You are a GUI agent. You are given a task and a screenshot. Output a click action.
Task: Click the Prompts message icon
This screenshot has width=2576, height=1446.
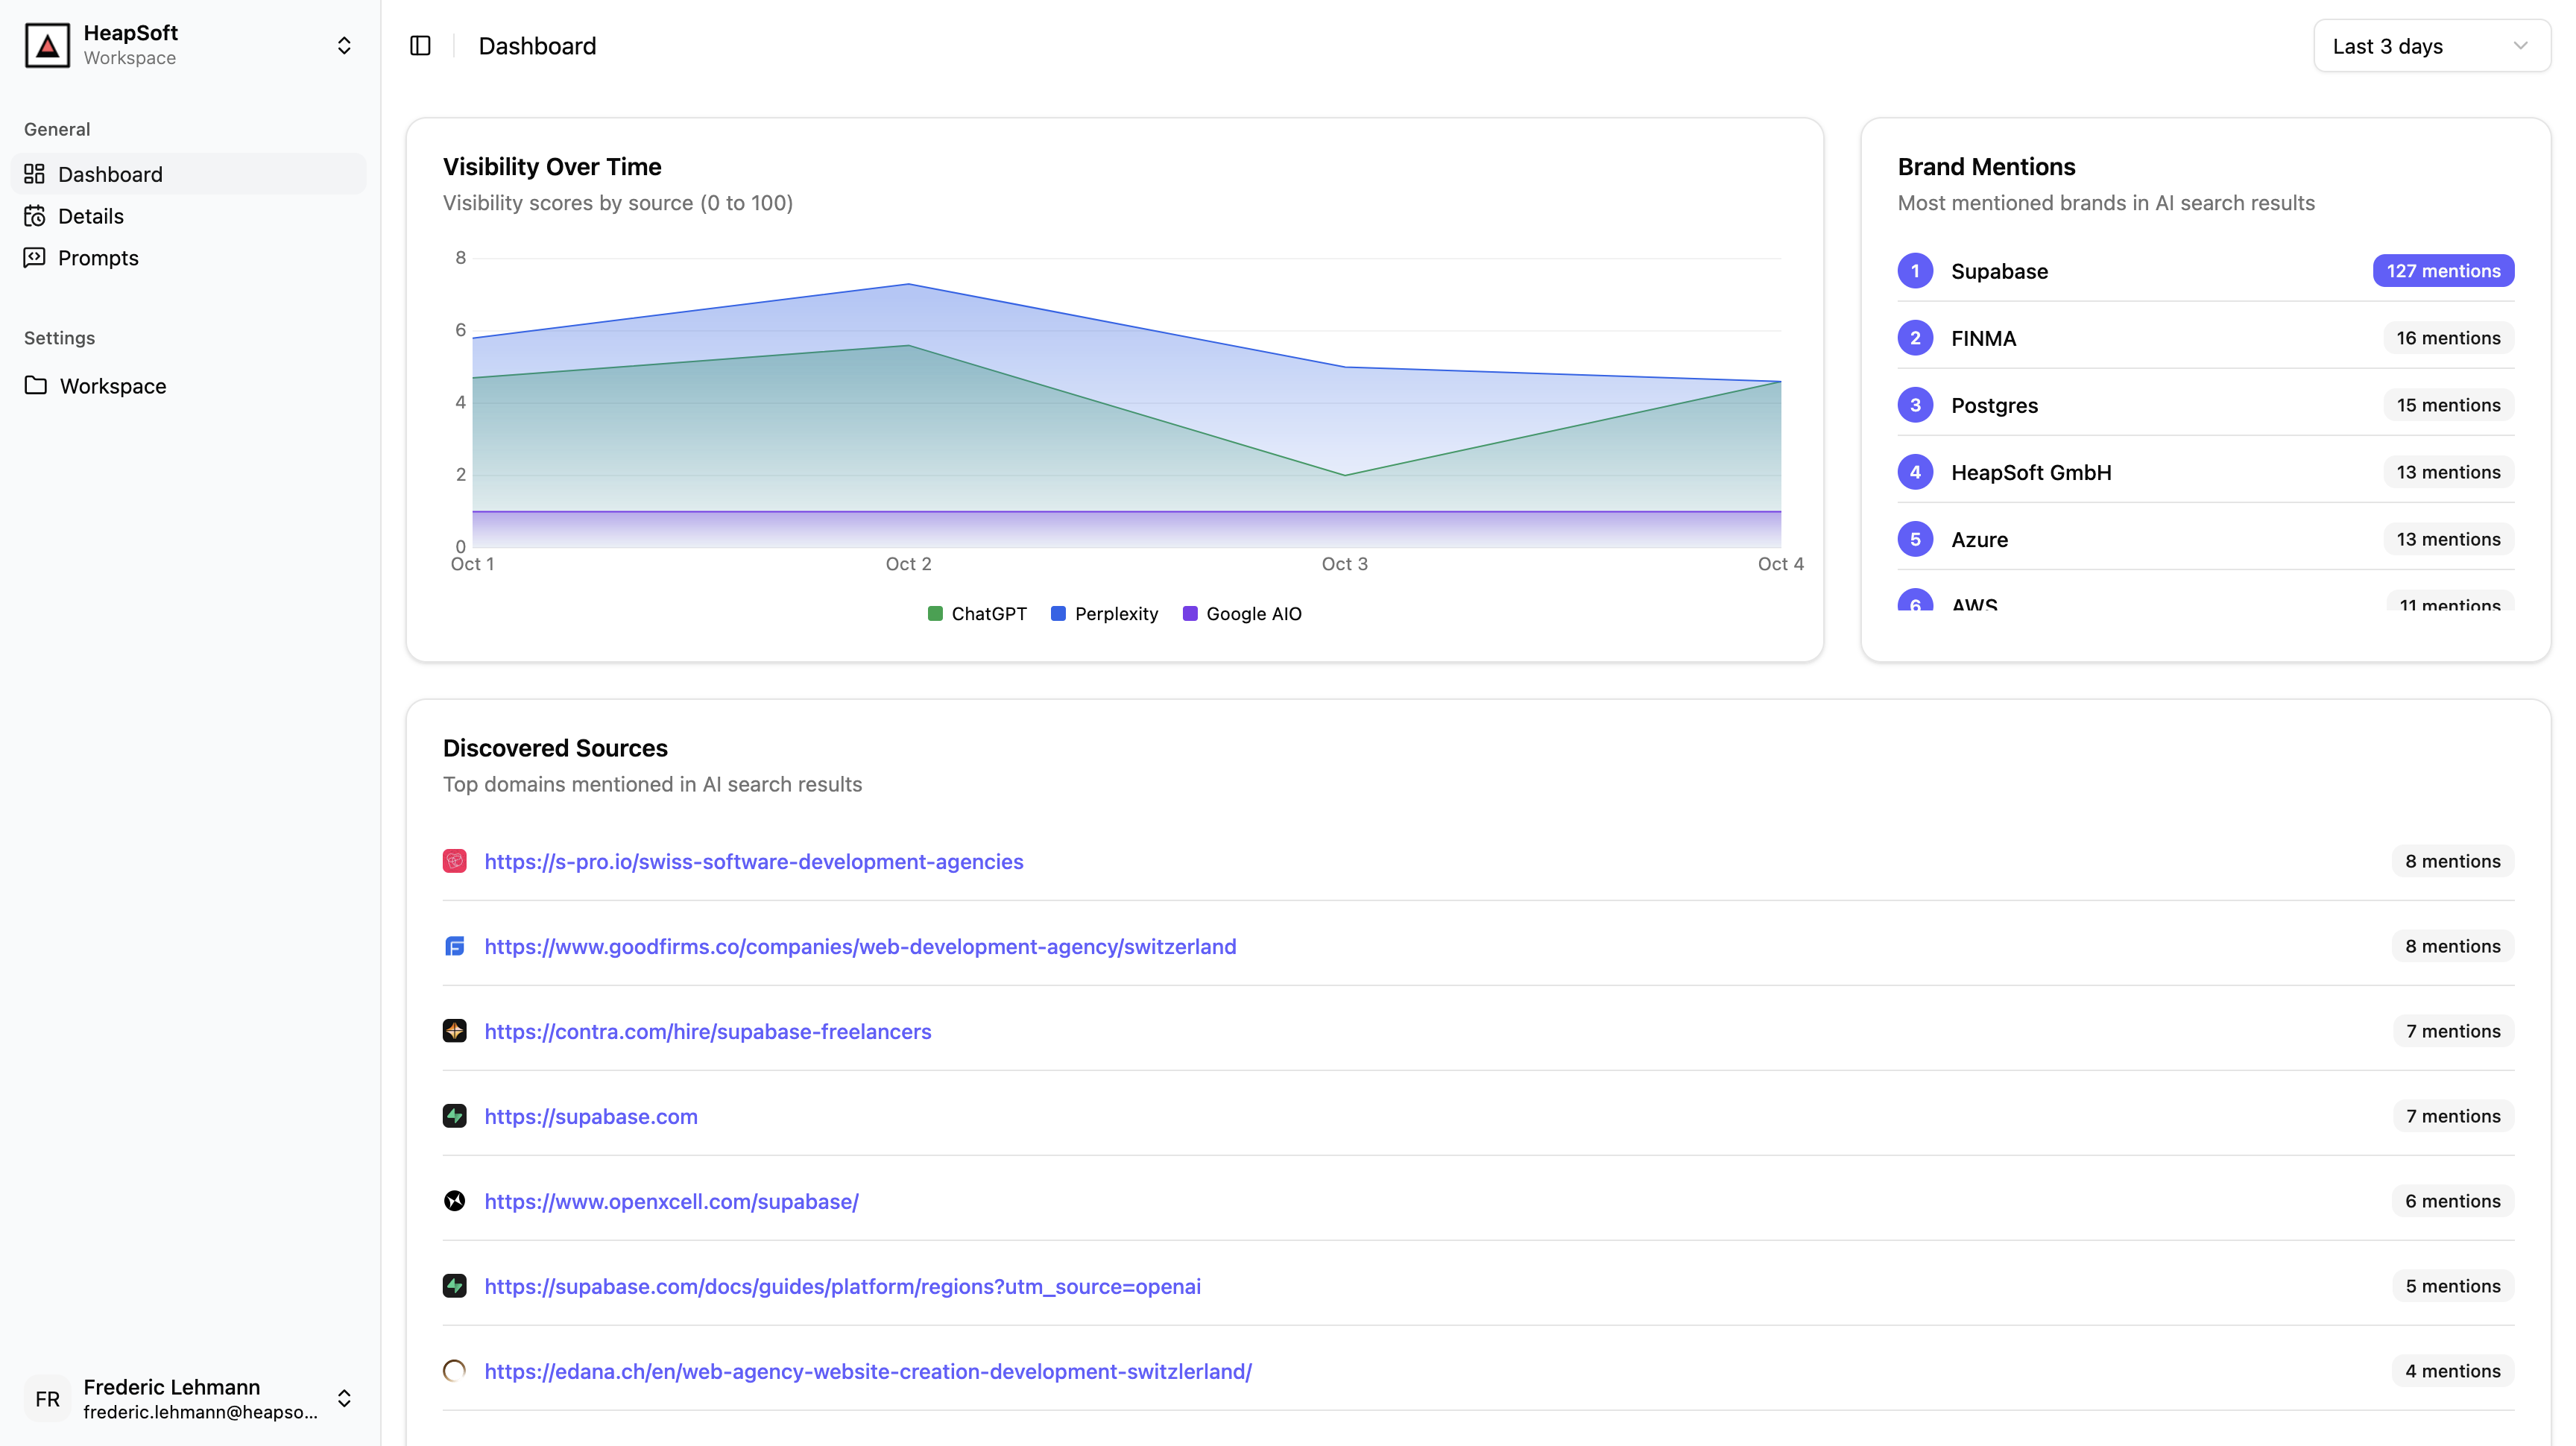pos(35,258)
